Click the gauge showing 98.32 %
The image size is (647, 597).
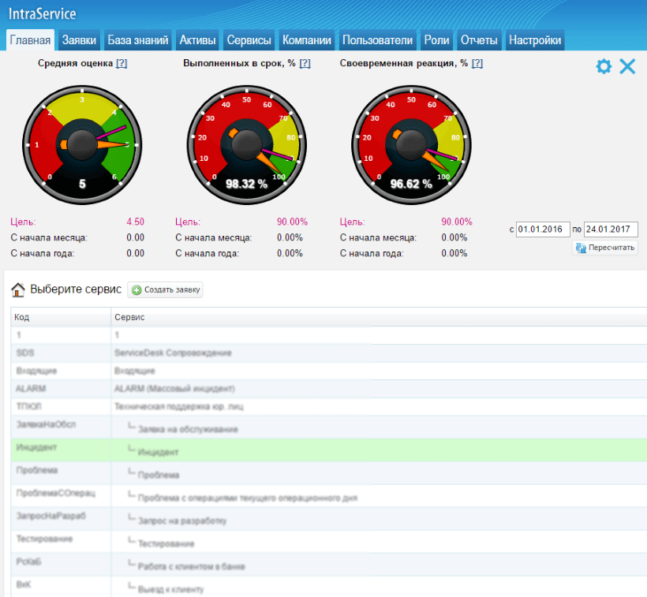[x=247, y=145]
